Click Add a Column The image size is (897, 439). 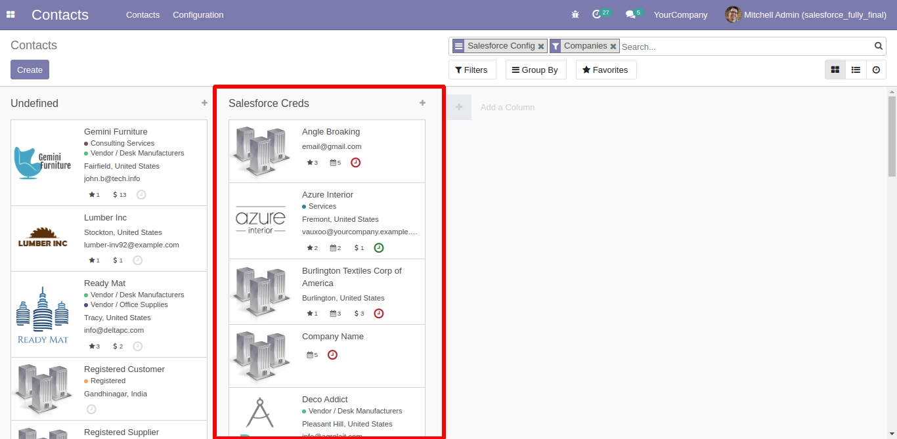coord(508,107)
